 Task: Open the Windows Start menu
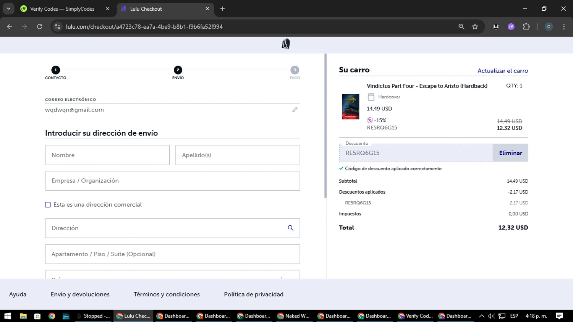[8, 316]
